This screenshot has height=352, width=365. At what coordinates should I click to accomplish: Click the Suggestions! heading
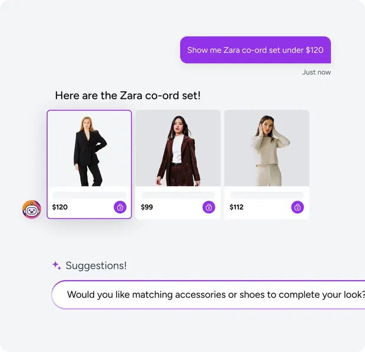[96, 265]
